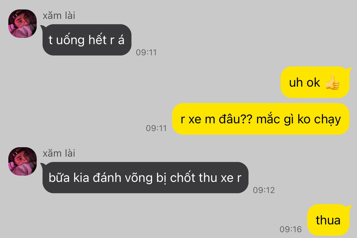
Task: Open the "xăm lài" name above "bữa kia" message
Action: pos(59,153)
